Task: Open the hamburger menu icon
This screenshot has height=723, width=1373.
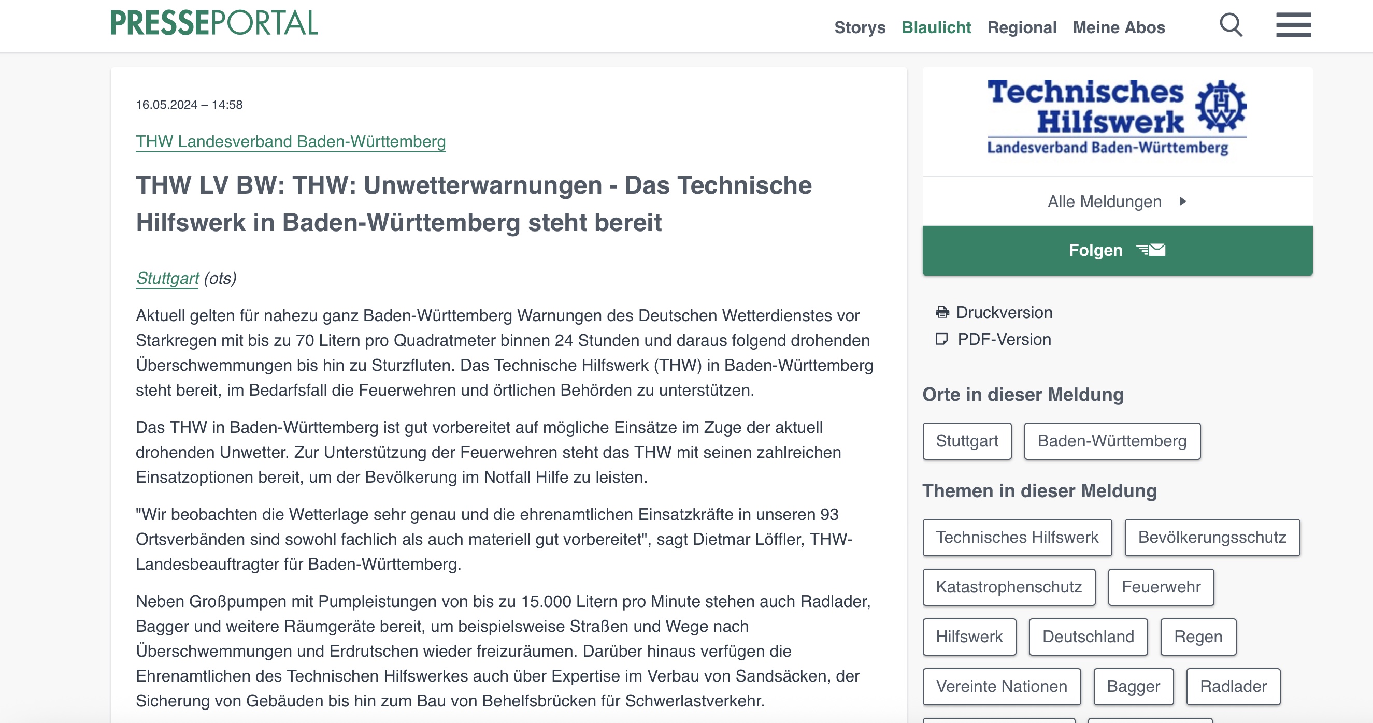Action: (x=1294, y=25)
